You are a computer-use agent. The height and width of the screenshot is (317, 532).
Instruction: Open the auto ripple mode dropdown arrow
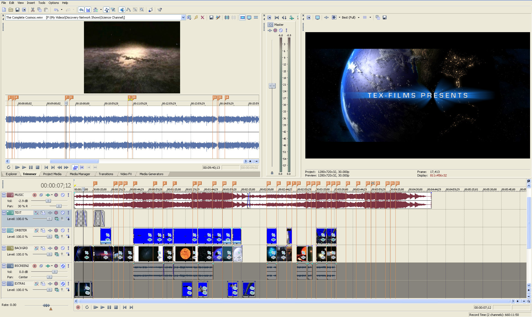[101, 10]
